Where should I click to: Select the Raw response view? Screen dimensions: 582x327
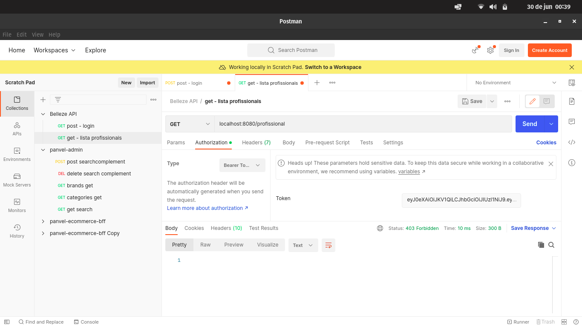click(x=205, y=245)
